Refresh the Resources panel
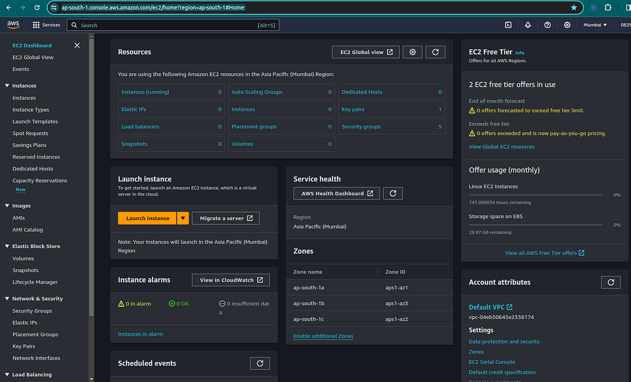Image resolution: width=631 pixels, height=382 pixels. [x=435, y=52]
